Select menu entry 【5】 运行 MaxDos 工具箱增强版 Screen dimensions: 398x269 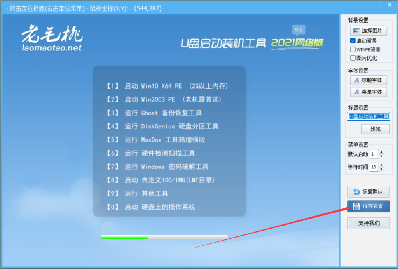click(x=155, y=140)
